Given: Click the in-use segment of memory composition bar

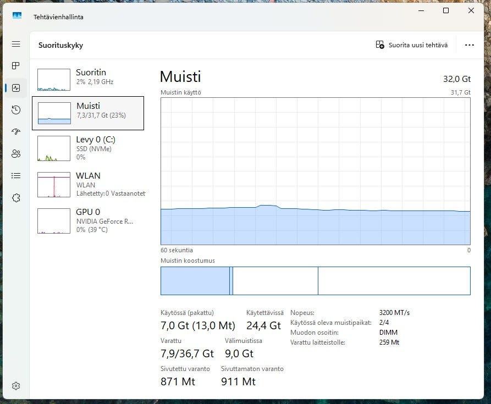Looking at the screenshot, I should pyautogui.click(x=195, y=281).
